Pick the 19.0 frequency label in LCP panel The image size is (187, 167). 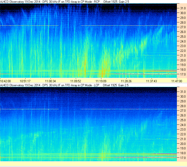coord(183,148)
